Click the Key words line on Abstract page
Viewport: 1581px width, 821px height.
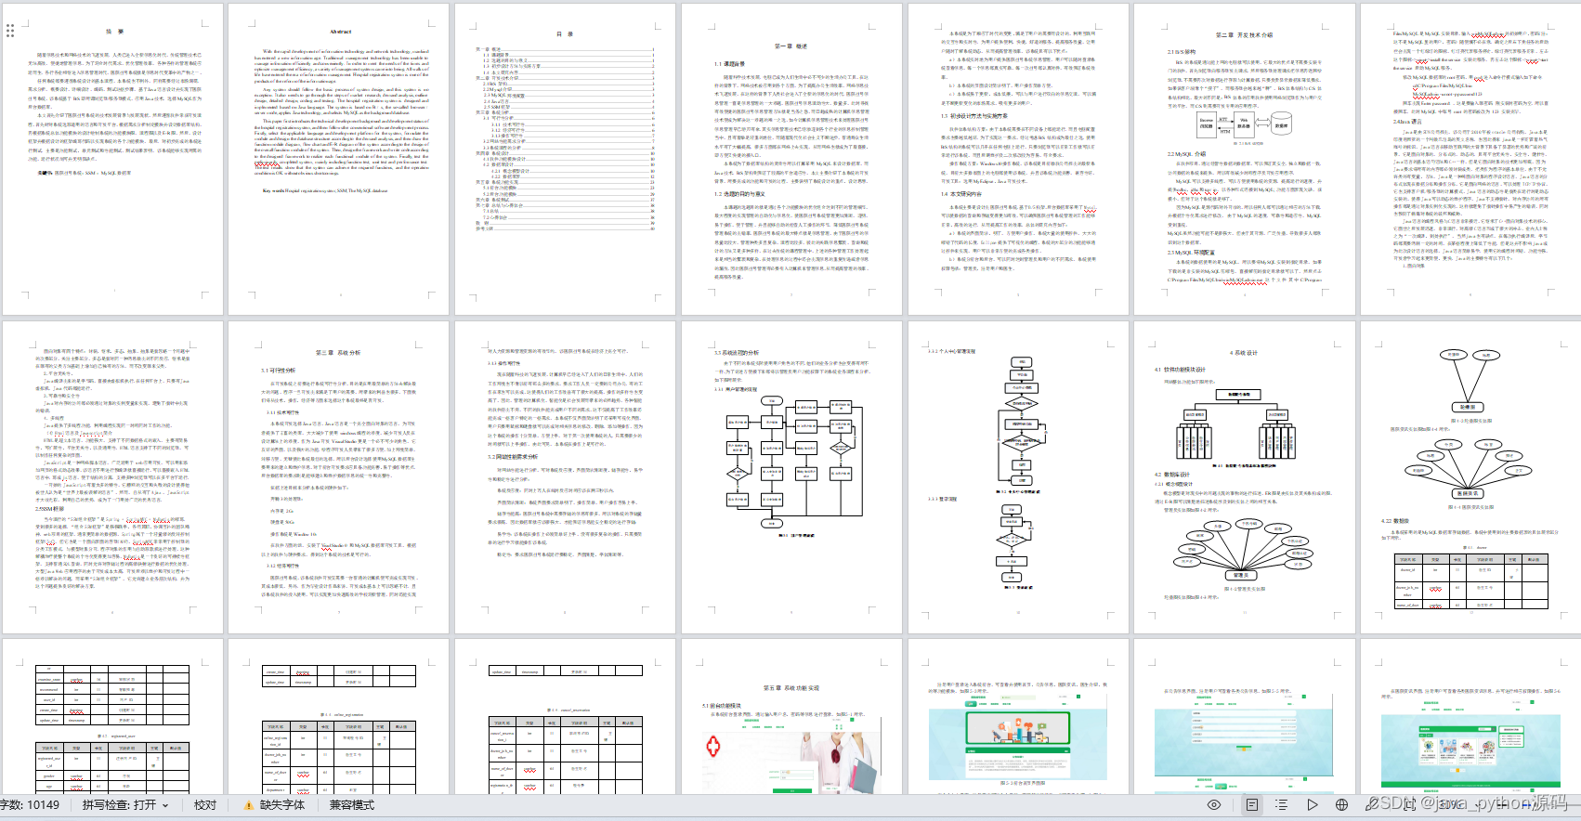pyautogui.click(x=324, y=190)
